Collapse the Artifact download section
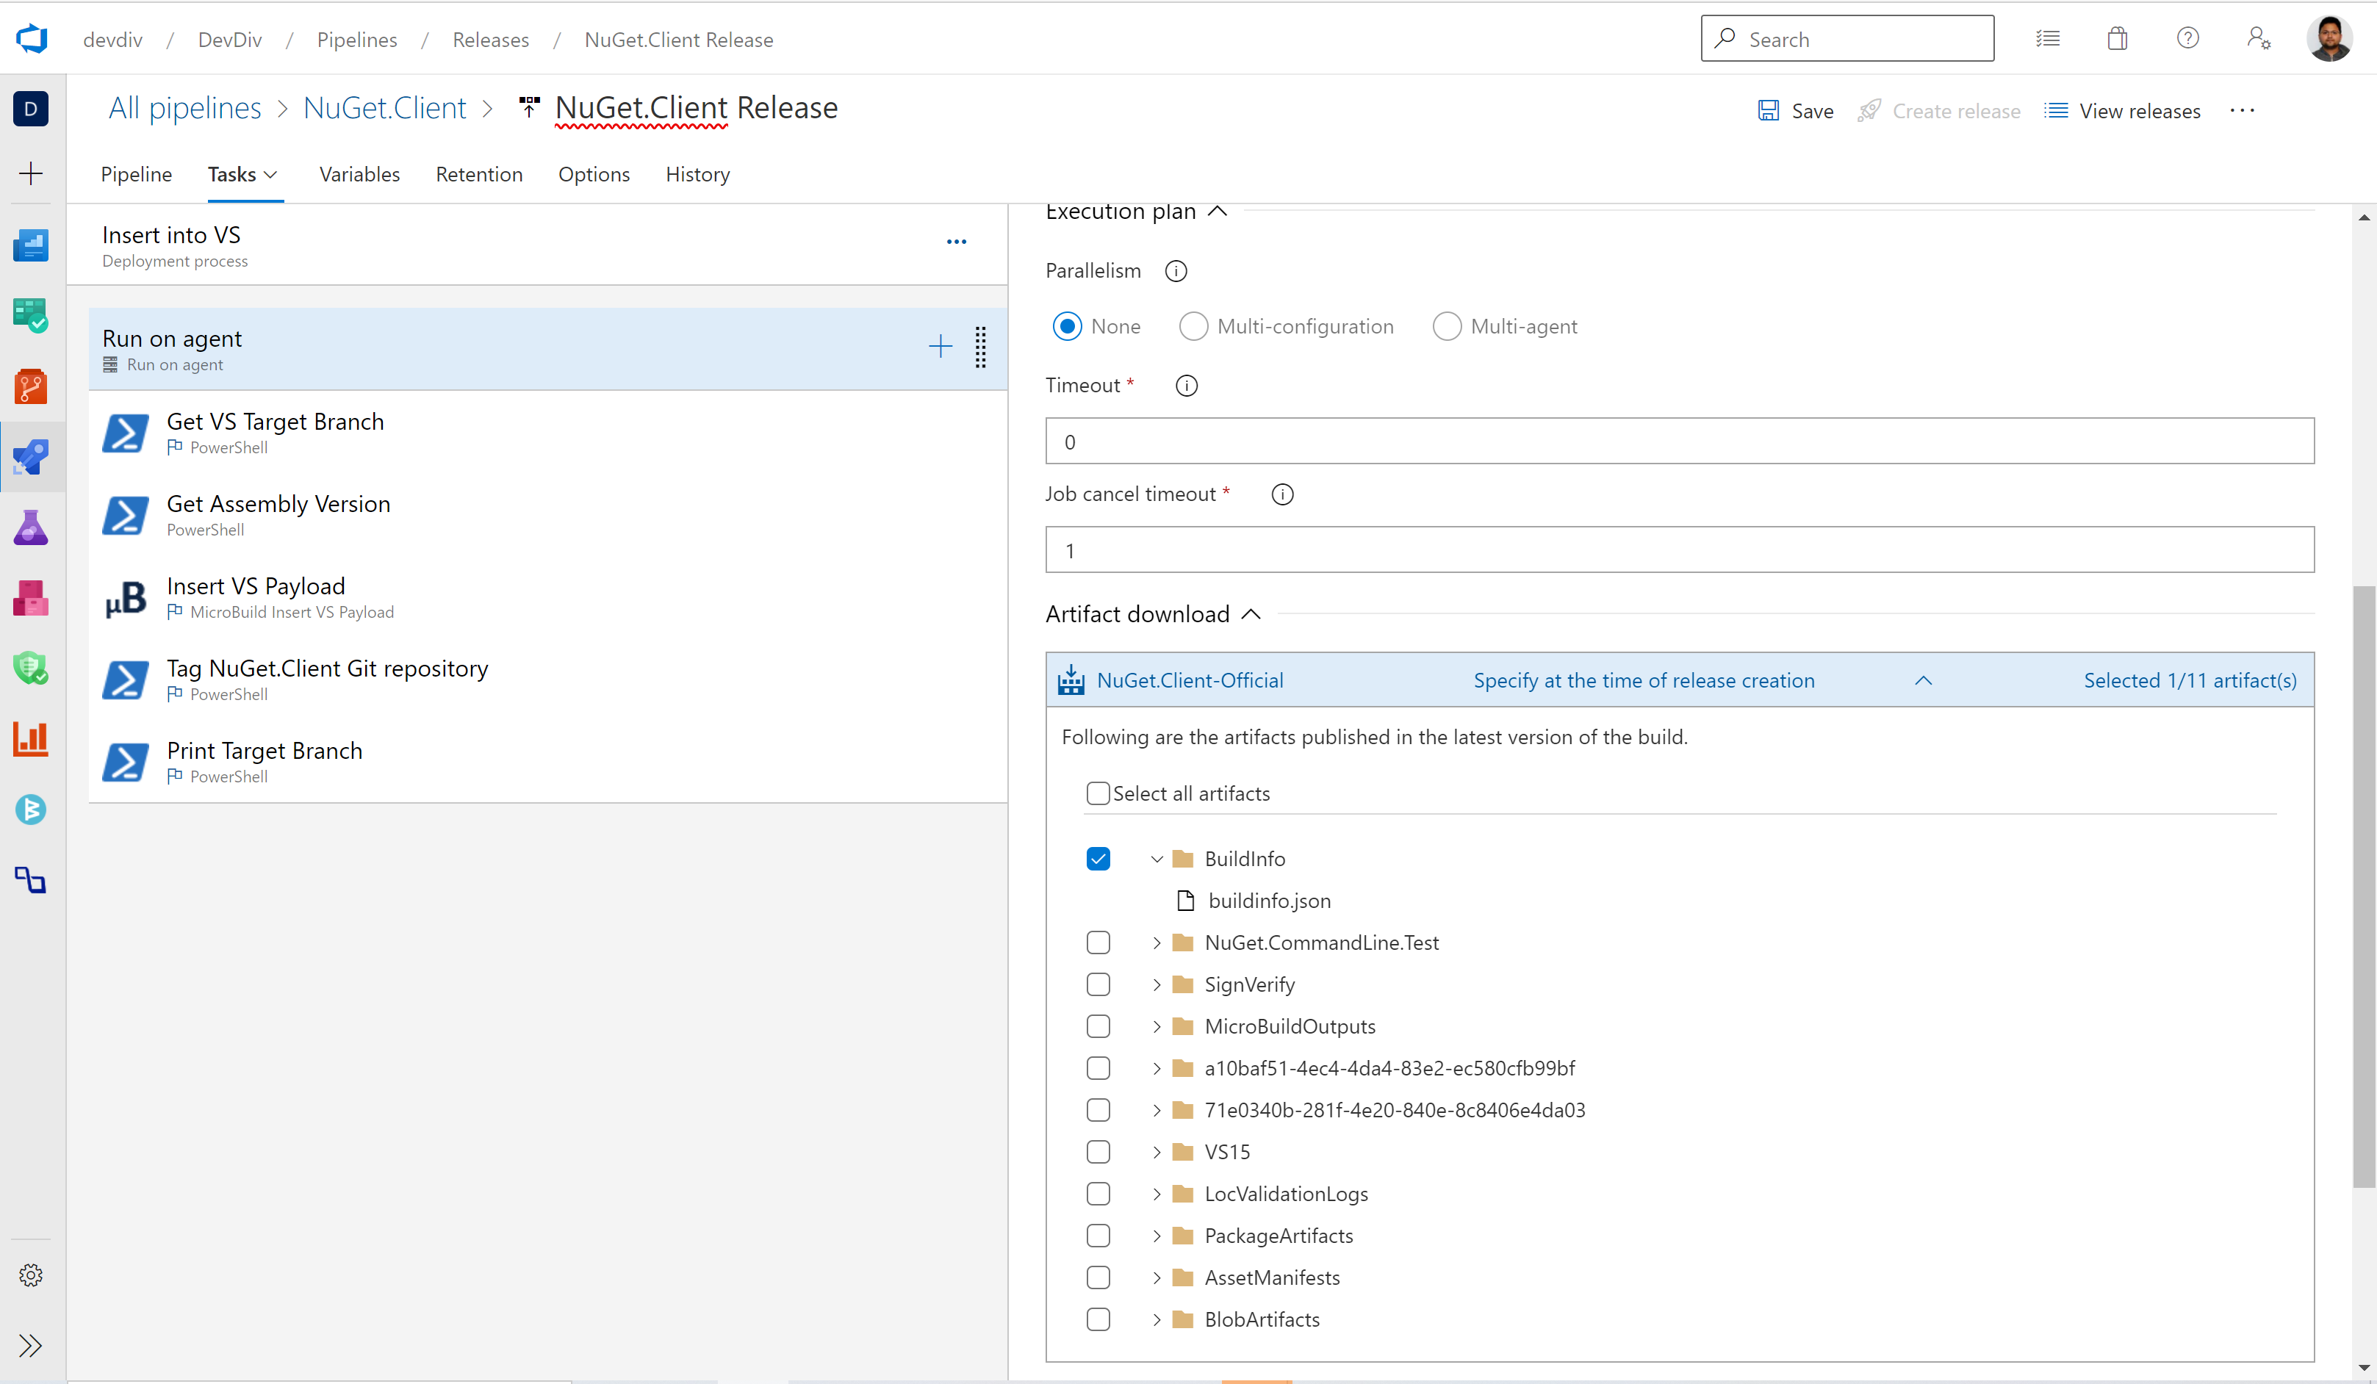Viewport: 2377px width, 1384px height. (1251, 615)
